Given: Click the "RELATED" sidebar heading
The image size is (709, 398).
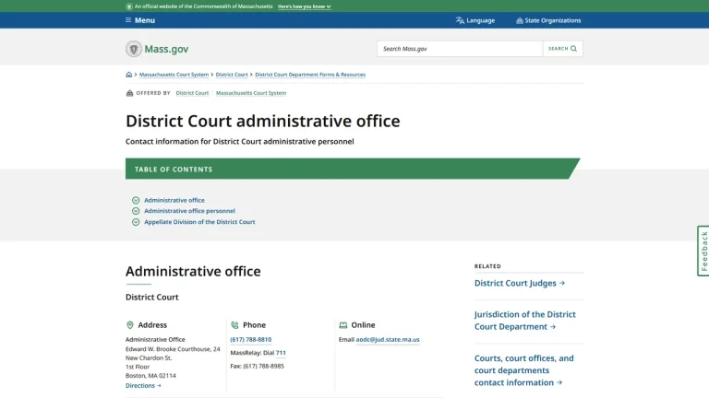Looking at the screenshot, I should click(487, 266).
